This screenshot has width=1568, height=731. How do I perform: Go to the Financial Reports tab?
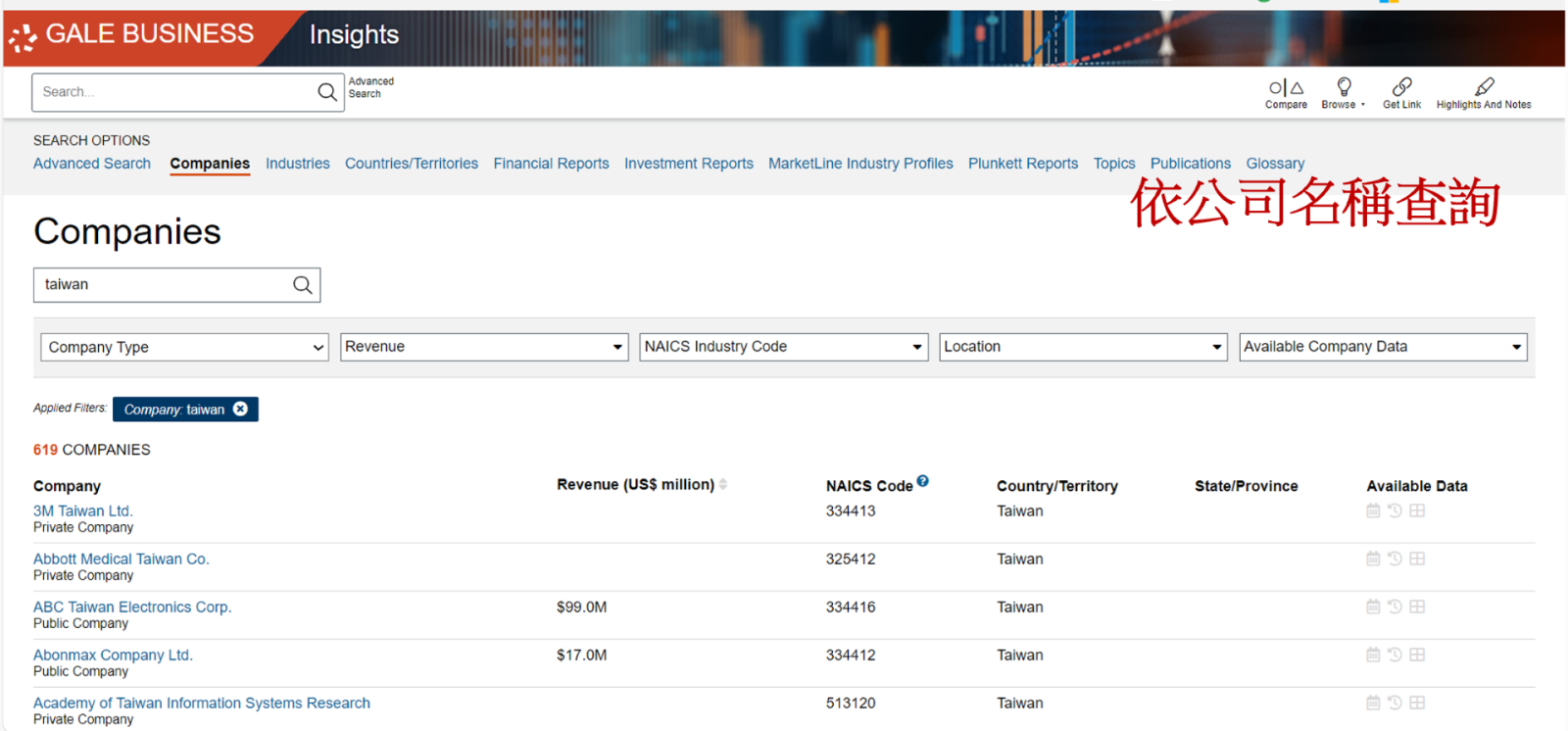click(551, 164)
